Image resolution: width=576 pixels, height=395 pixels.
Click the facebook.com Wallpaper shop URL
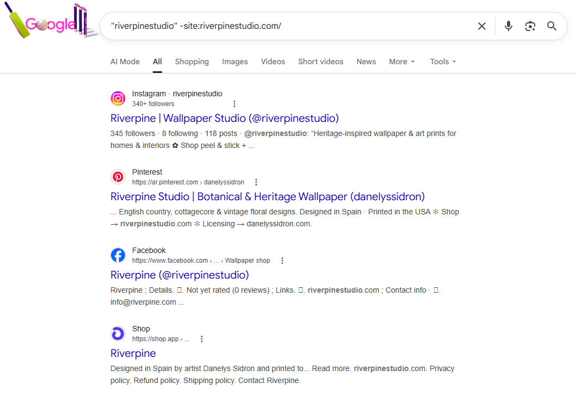click(201, 261)
